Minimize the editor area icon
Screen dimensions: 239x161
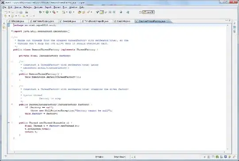point(226,20)
